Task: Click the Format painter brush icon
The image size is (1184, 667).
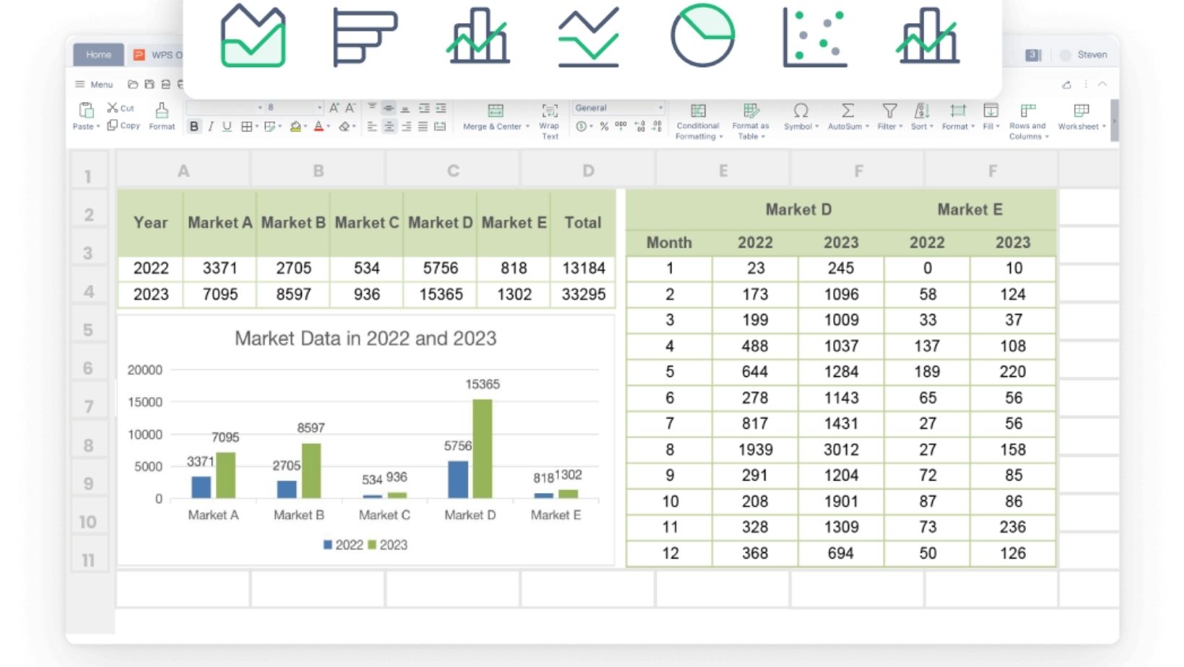Action: point(162,110)
